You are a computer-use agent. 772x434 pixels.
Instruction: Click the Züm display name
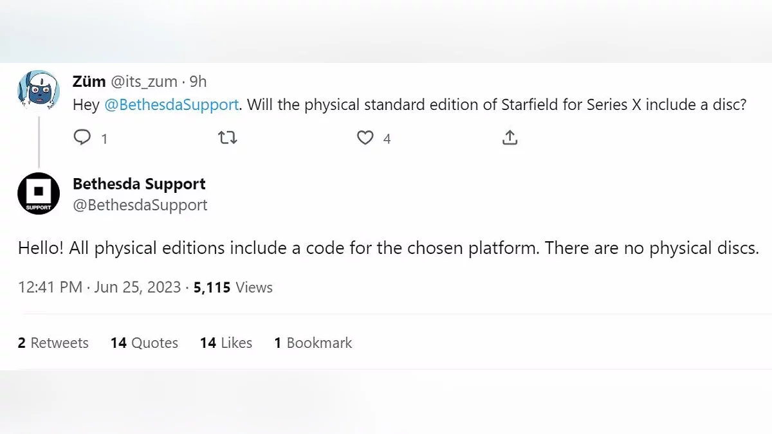[x=89, y=82]
